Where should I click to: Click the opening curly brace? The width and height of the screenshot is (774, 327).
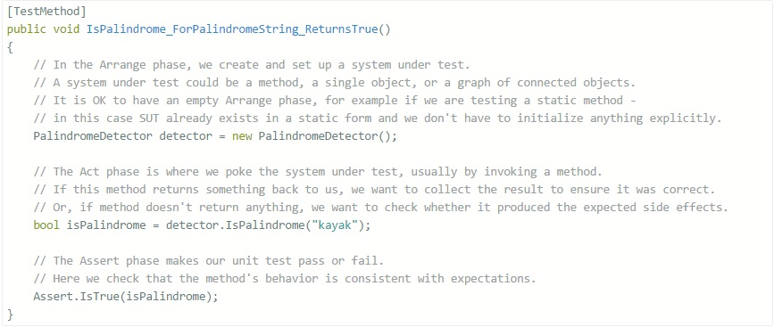coord(11,47)
